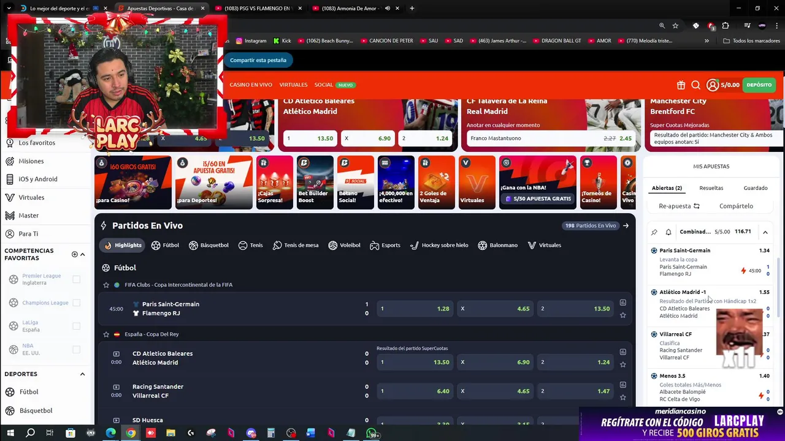
Task: Favorite PSG vs Flamengo match star
Action: 622,315
